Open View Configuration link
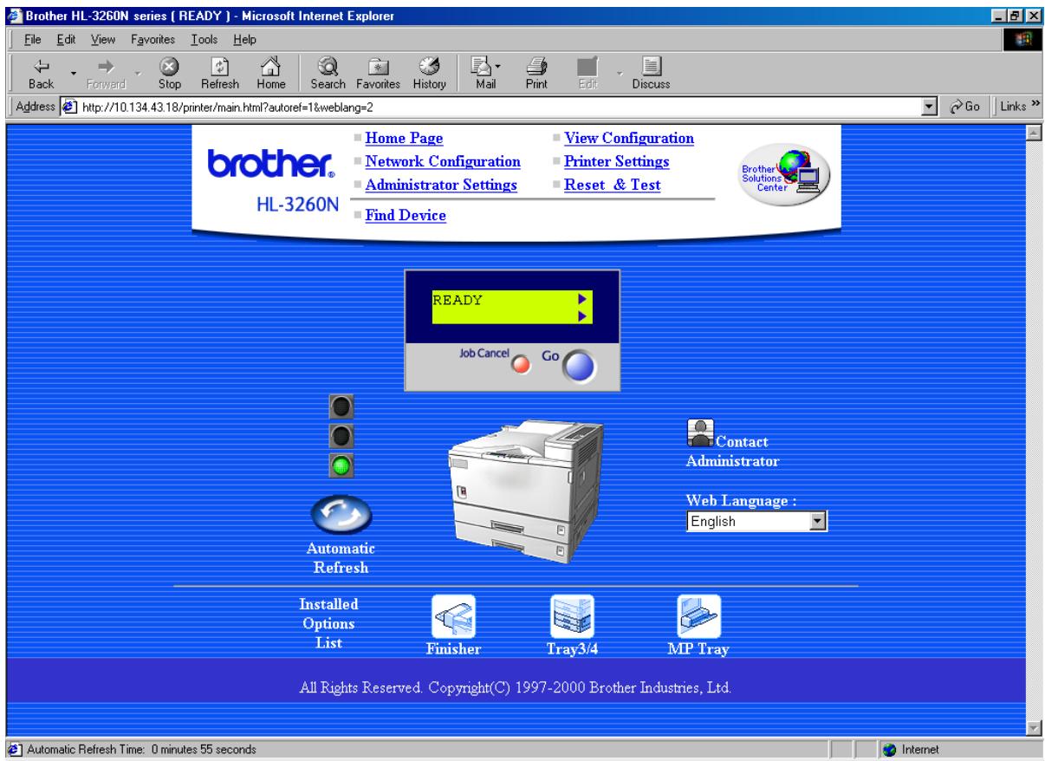Screen dimensions: 1045x761 (629, 138)
